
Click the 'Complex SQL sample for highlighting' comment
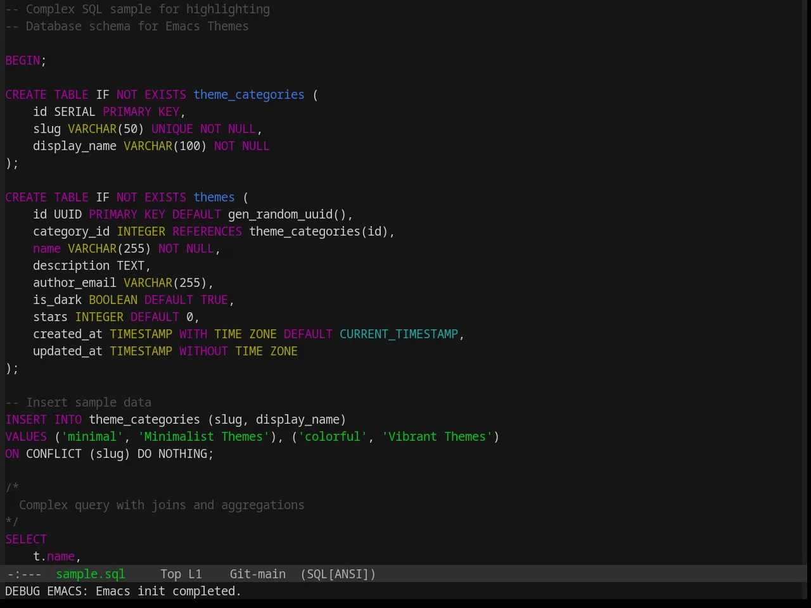tap(137, 9)
